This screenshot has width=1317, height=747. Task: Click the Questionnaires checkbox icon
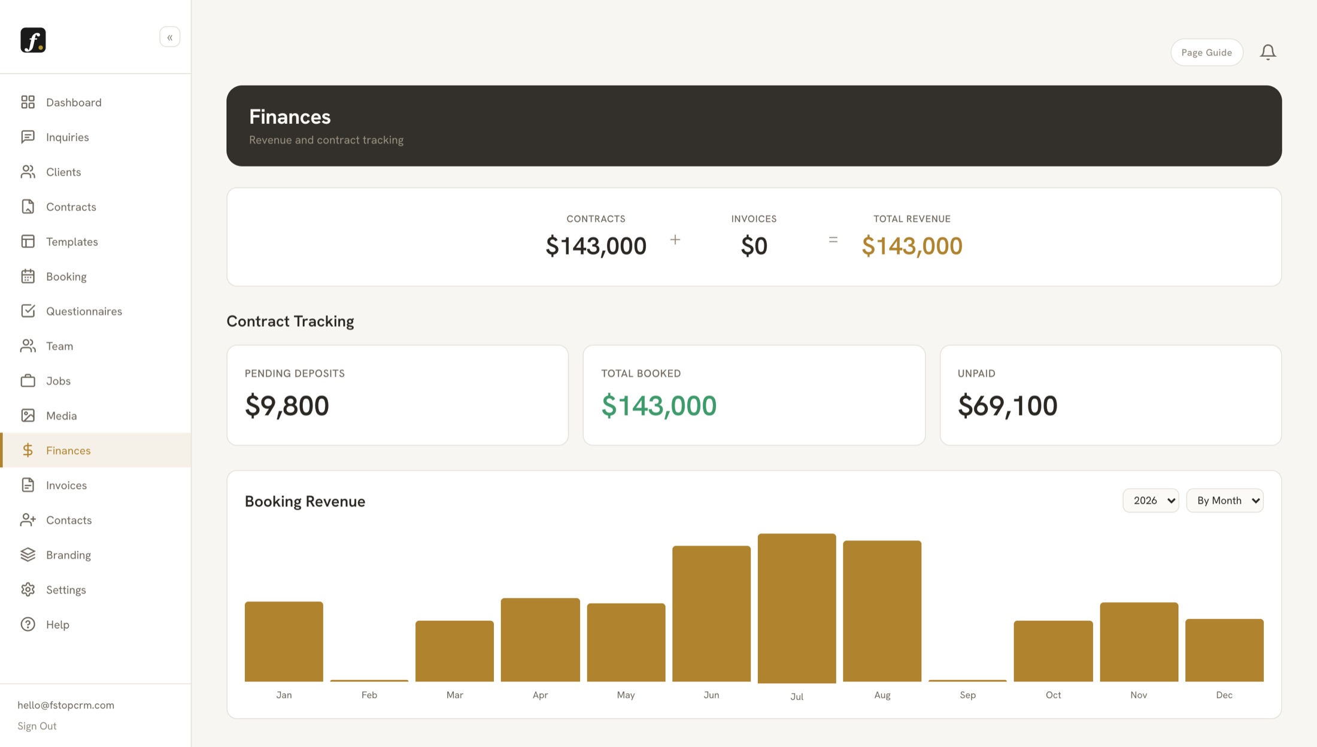pos(28,311)
